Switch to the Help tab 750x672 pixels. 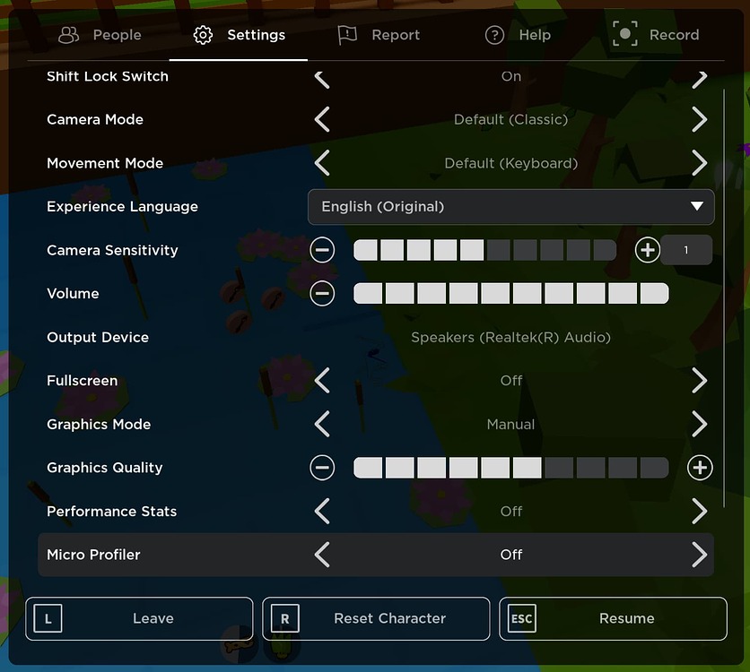[x=518, y=34]
